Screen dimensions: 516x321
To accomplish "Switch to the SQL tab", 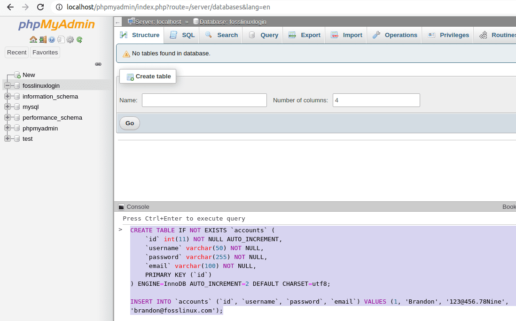I will coord(182,35).
